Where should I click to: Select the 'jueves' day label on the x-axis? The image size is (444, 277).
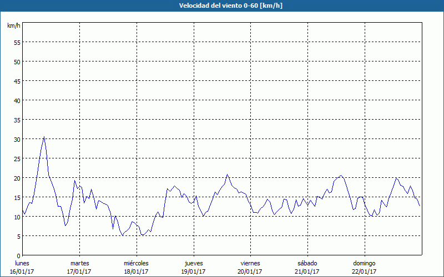pyautogui.click(x=193, y=263)
